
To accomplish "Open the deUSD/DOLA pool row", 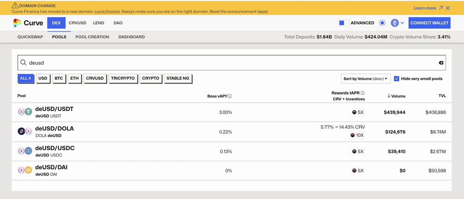I will tap(232, 132).
